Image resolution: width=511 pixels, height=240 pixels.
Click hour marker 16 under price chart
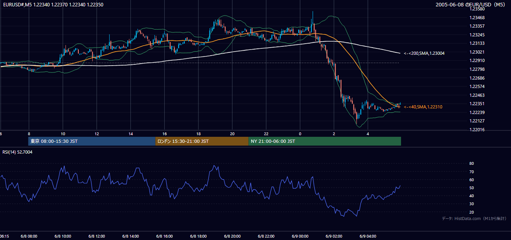(x=164, y=134)
